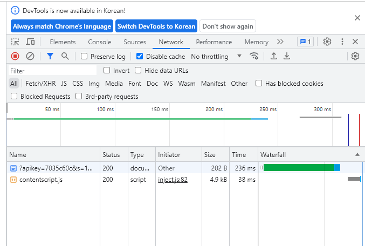Enable the Preserve log checkbox

click(x=84, y=56)
